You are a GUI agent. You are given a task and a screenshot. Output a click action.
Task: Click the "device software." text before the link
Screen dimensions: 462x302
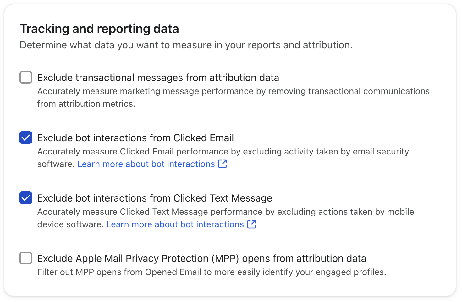point(70,224)
